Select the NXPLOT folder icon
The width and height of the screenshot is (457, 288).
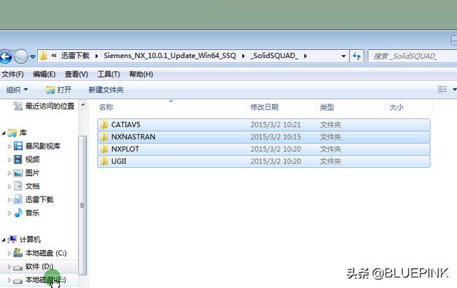tap(104, 149)
